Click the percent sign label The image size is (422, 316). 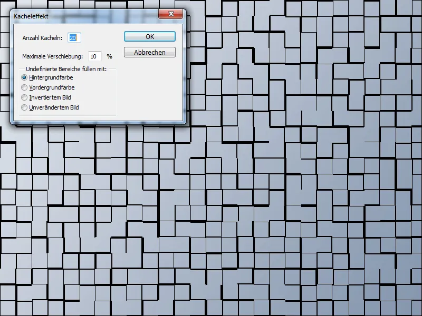click(x=109, y=56)
